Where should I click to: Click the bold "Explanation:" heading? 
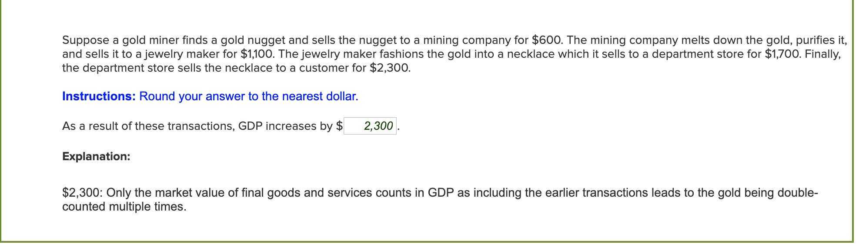point(96,156)
